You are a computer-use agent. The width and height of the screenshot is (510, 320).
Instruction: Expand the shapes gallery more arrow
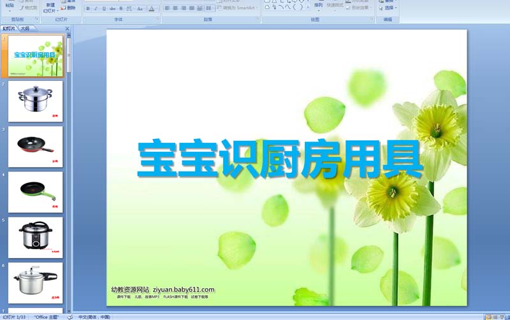click(x=308, y=7)
